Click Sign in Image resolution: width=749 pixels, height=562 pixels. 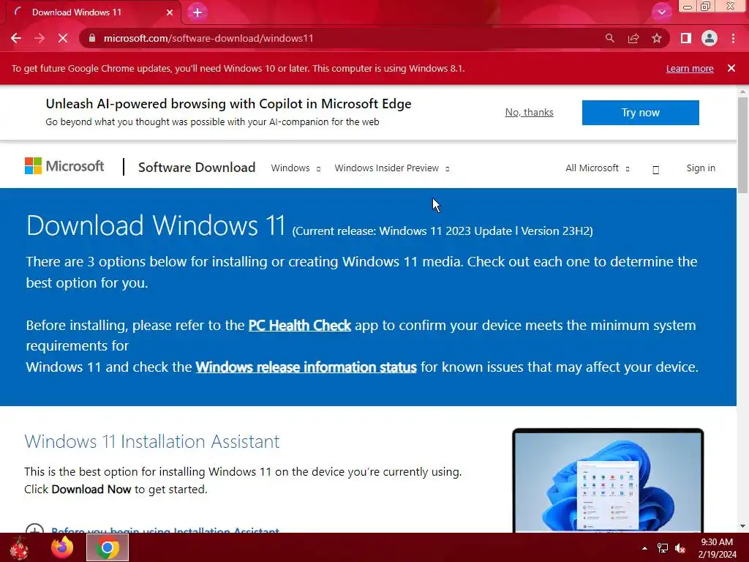tap(701, 168)
